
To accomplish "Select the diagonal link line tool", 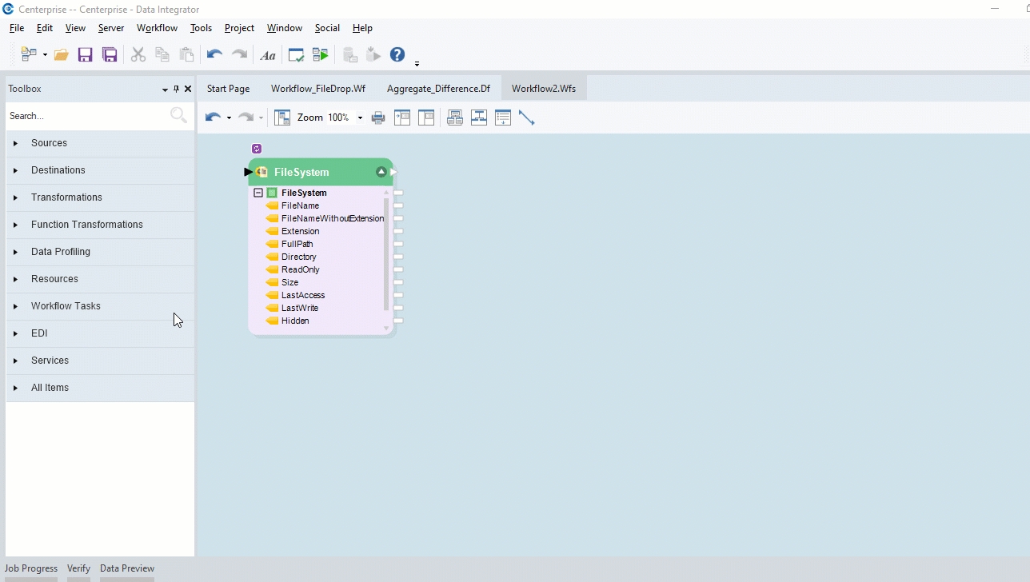I will [x=526, y=118].
